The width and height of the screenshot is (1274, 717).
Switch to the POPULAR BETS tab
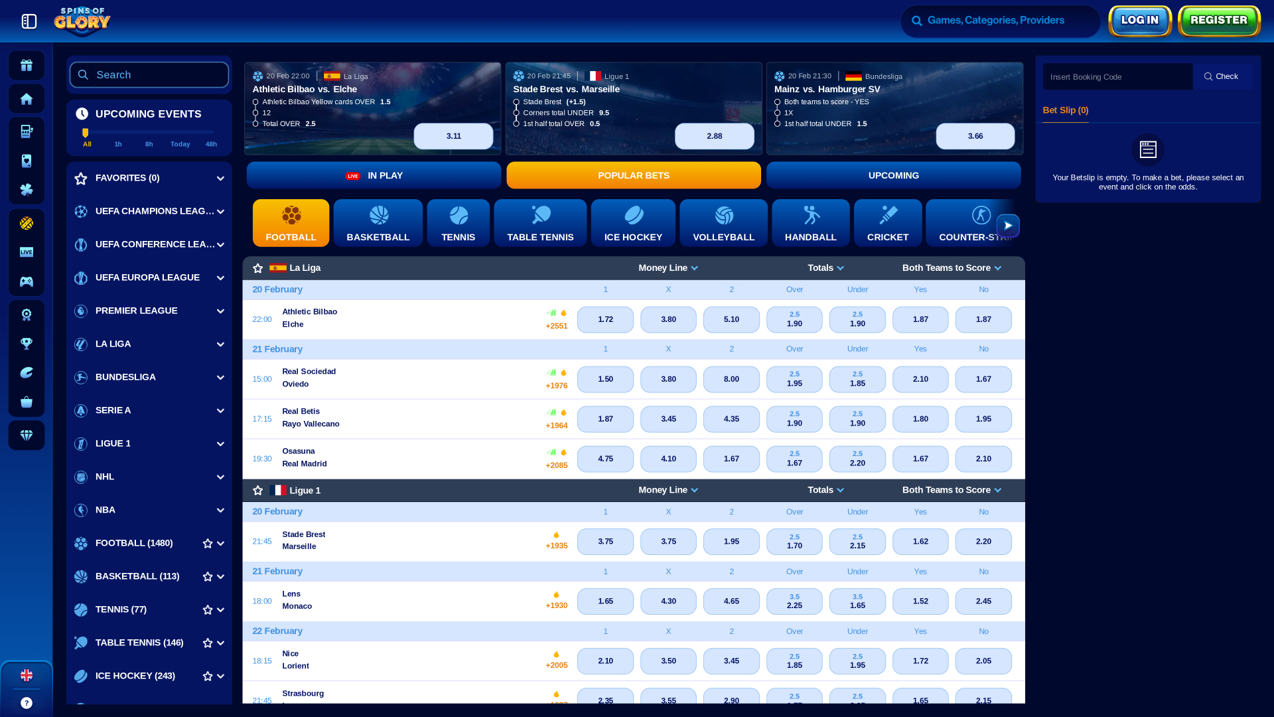pos(633,175)
